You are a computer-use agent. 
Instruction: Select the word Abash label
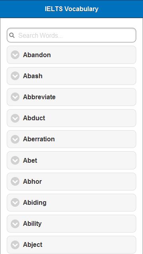(33, 76)
